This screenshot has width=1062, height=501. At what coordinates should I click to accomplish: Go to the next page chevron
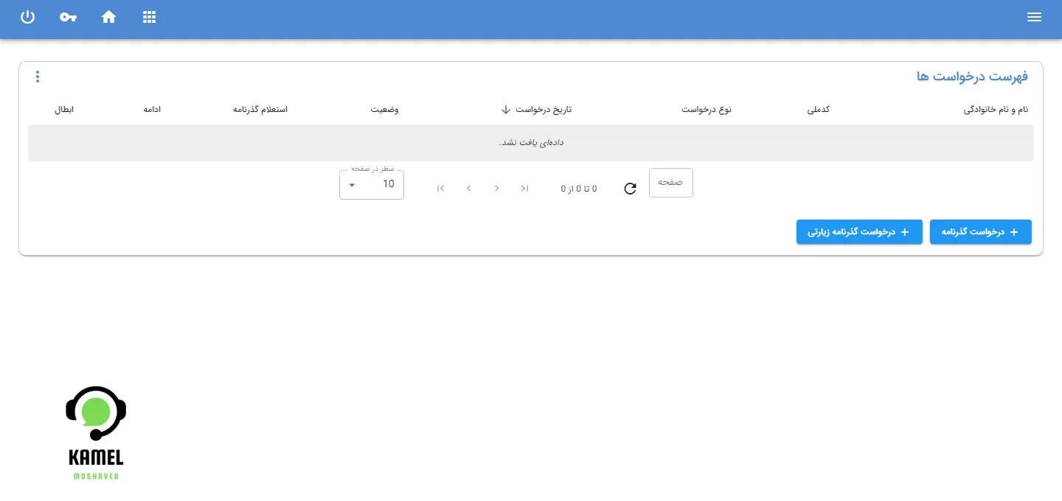pyautogui.click(x=468, y=189)
